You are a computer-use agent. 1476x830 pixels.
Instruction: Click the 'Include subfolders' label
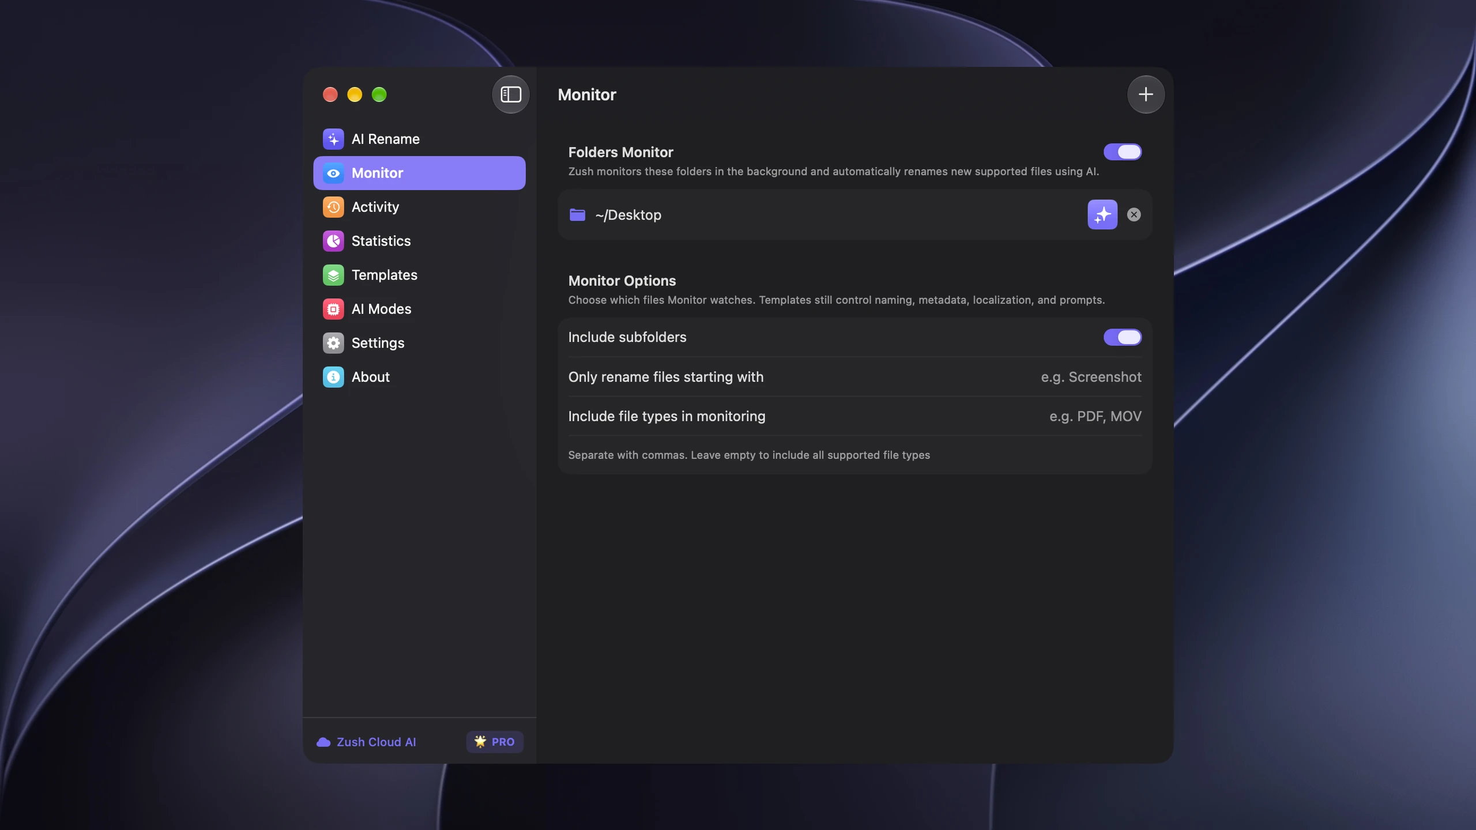tap(627, 337)
